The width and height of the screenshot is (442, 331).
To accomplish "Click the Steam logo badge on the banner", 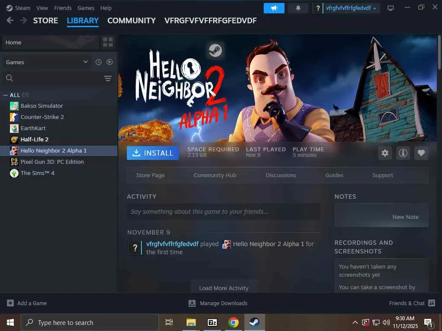I will 215,51.
